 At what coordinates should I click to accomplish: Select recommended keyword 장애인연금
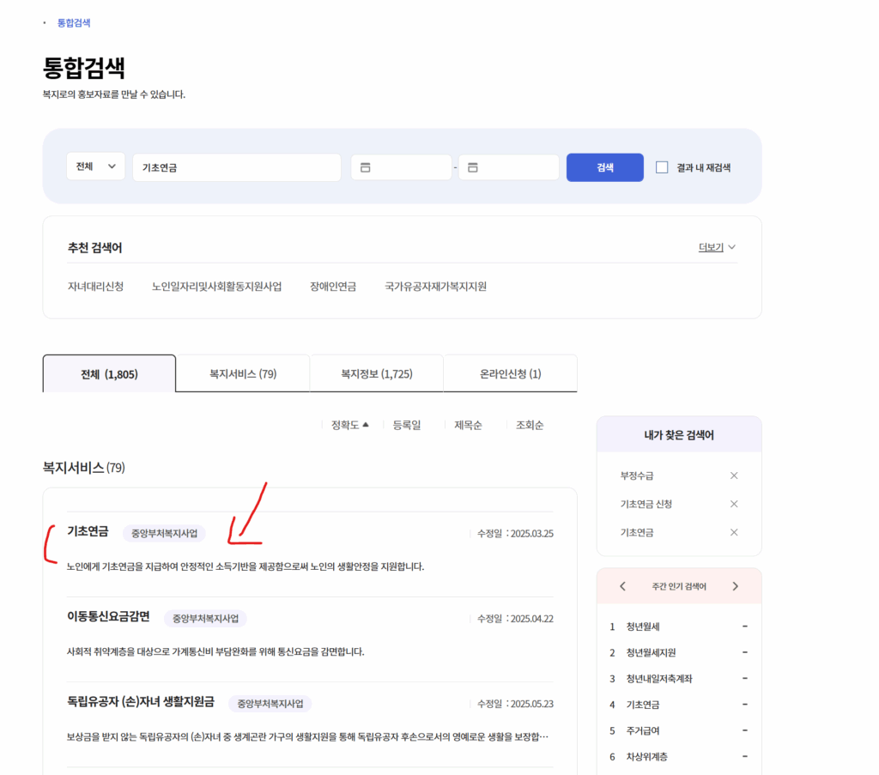[x=333, y=287]
